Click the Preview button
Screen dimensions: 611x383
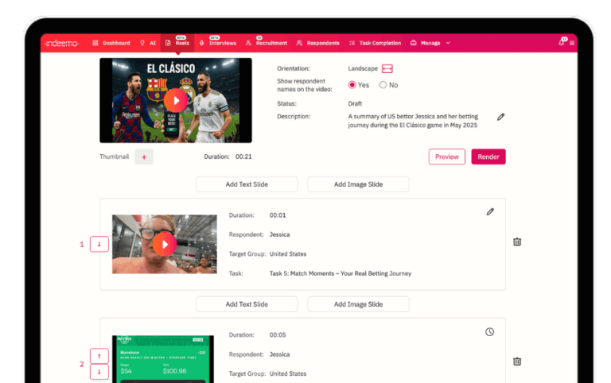pos(446,157)
